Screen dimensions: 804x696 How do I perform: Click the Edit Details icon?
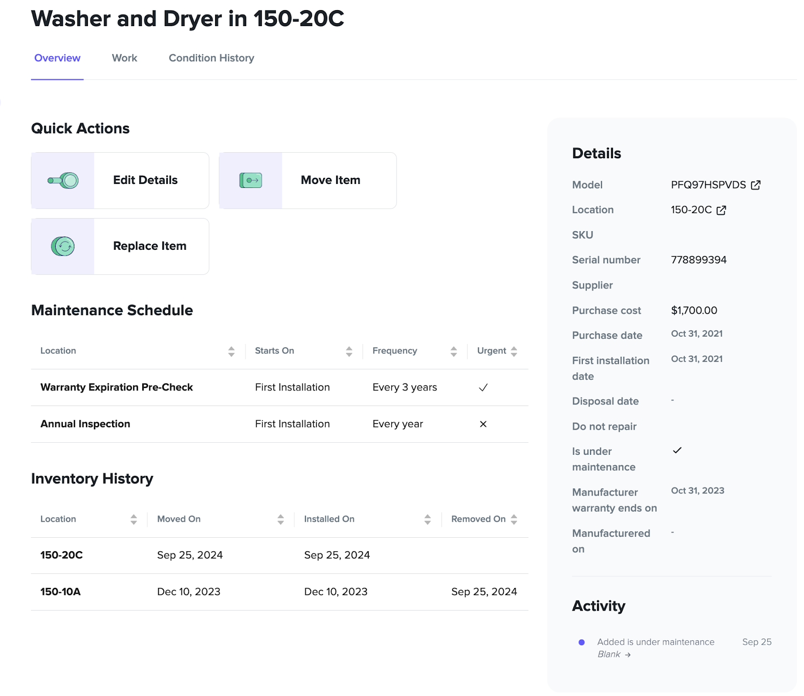point(63,180)
